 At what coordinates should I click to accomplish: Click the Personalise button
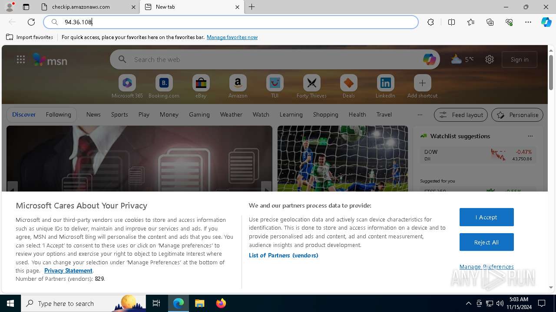tap(517, 115)
